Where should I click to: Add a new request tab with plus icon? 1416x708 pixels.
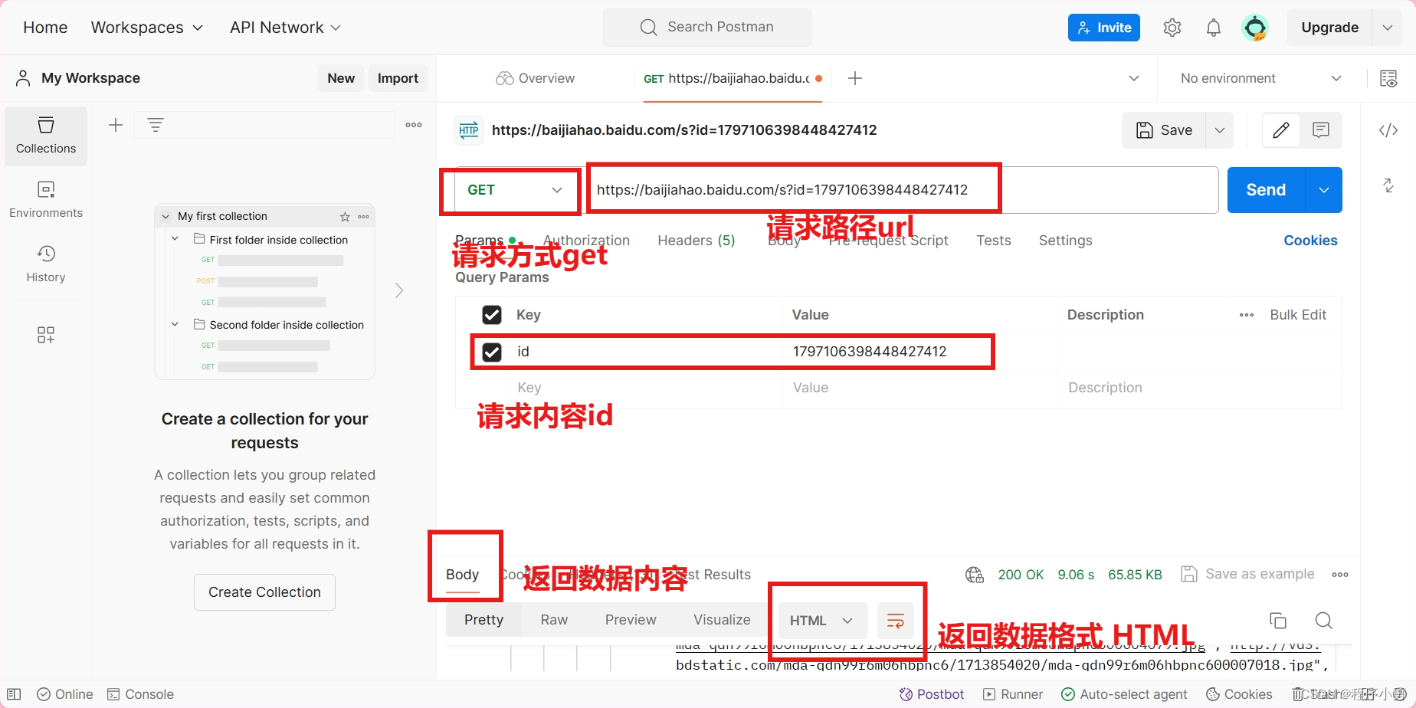(x=855, y=78)
